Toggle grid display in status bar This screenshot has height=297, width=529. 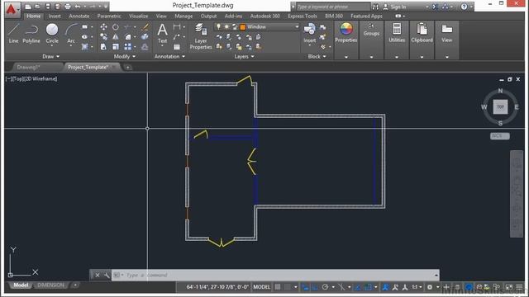pos(278,287)
